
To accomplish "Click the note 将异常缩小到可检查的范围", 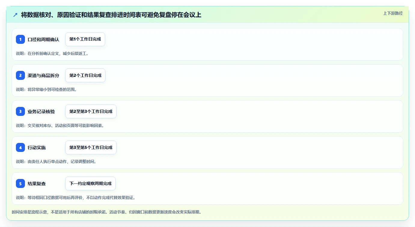I will [46, 89].
